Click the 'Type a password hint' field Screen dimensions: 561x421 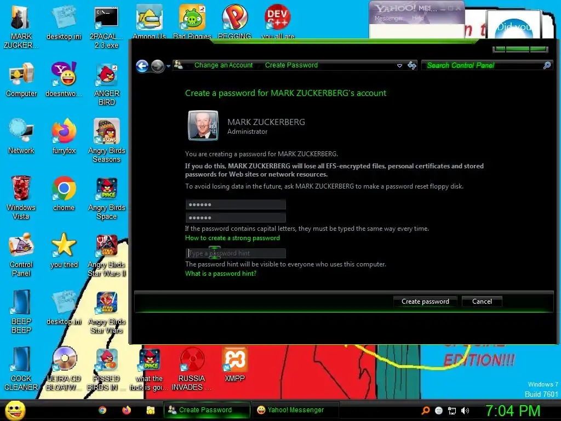point(236,253)
